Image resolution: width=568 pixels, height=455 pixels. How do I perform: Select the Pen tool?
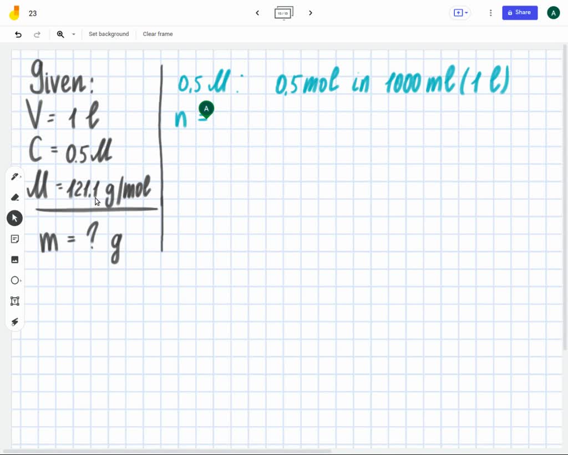(14, 176)
